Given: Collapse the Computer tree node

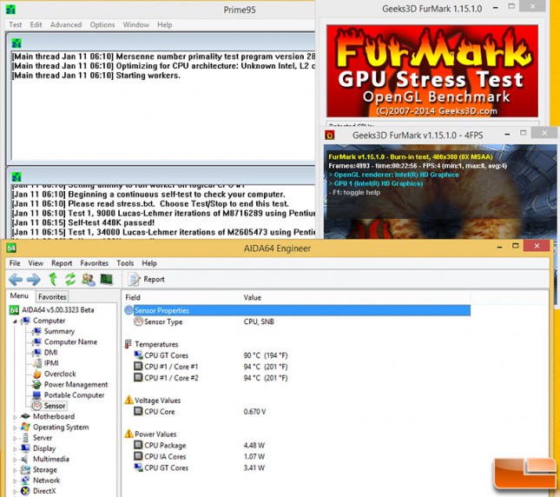Looking at the screenshot, I should pyautogui.click(x=15, y=321).
